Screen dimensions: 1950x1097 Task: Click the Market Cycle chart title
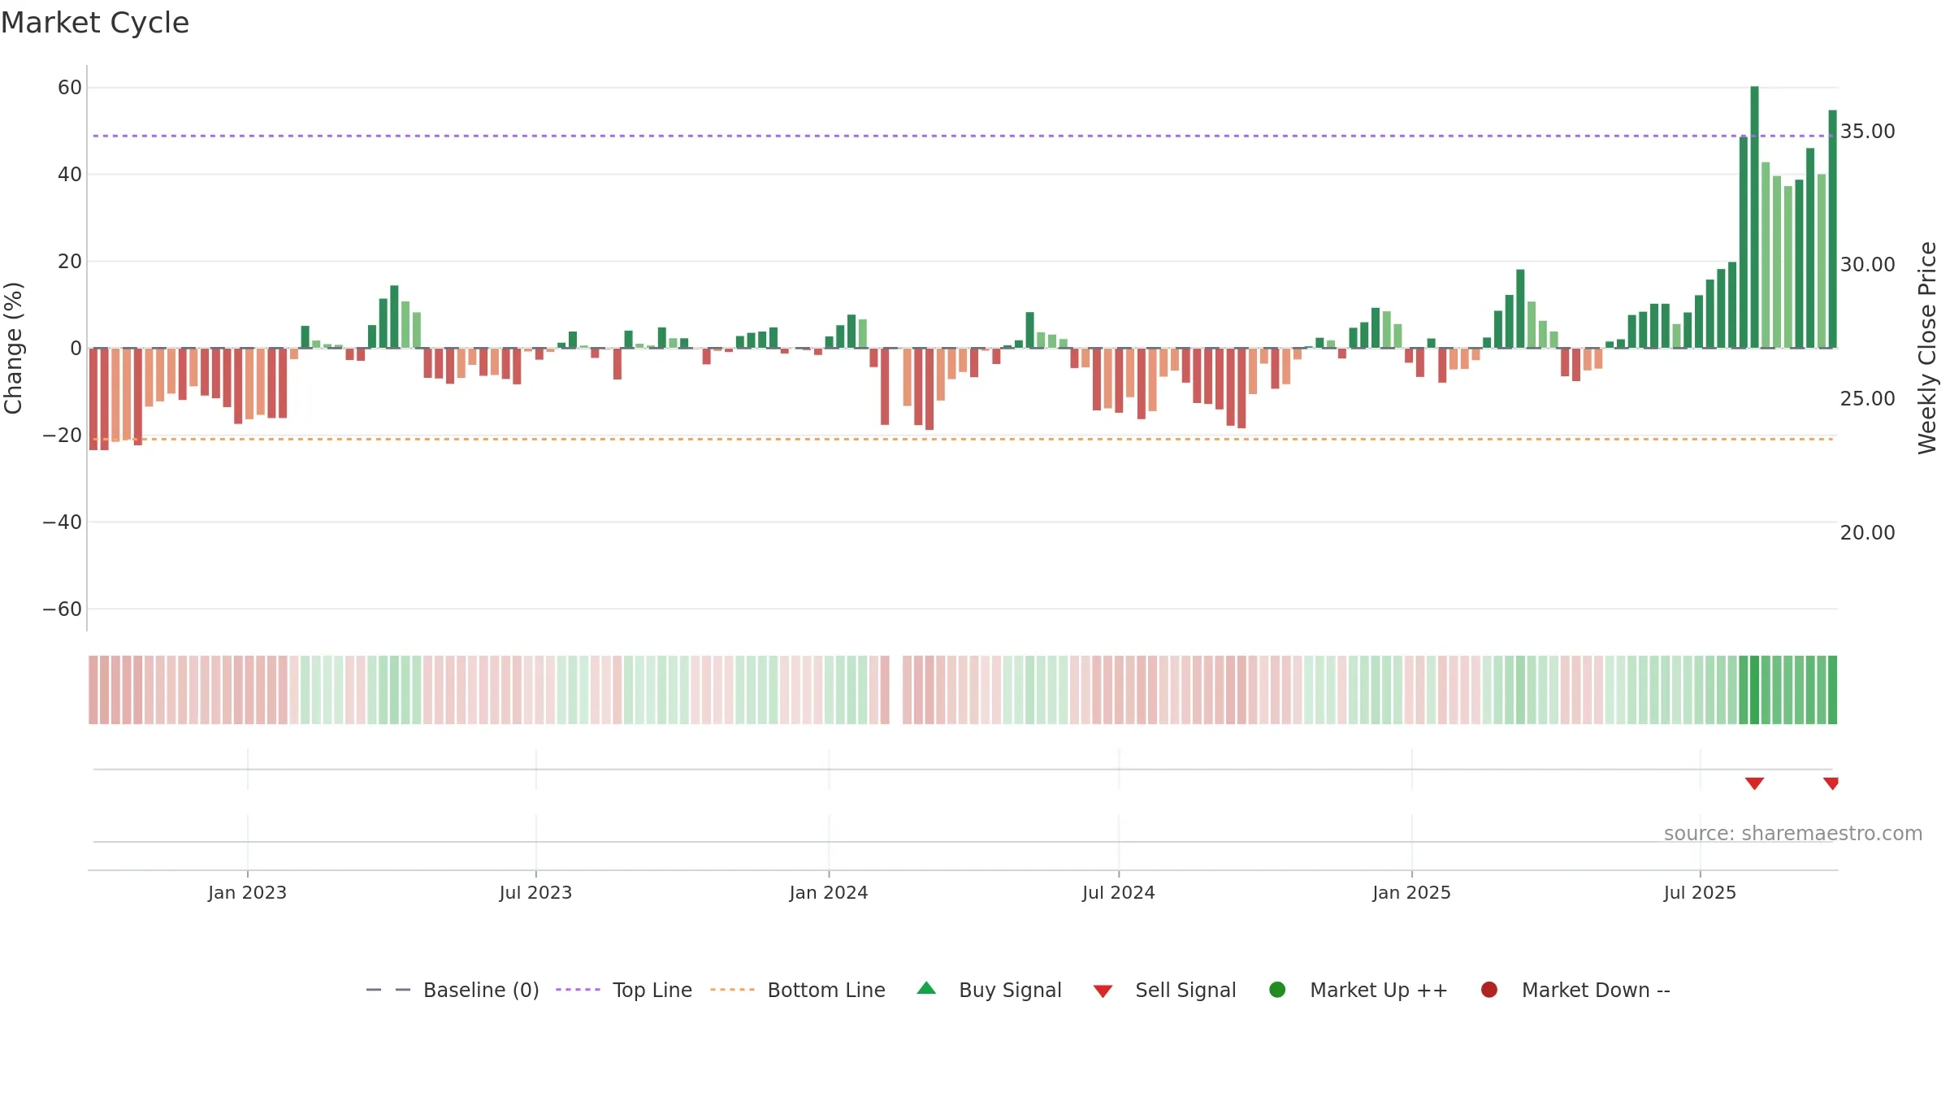tap(95, 23)
